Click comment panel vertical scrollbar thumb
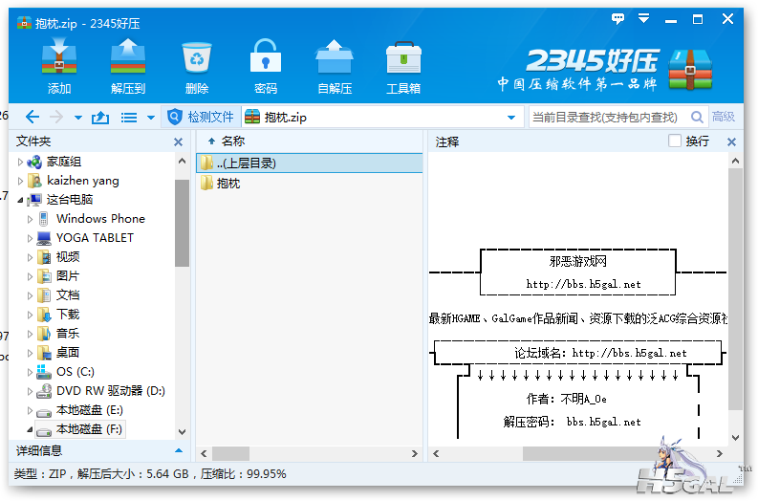The width and height of the screenshot is (758, 501). coord(735,289)
